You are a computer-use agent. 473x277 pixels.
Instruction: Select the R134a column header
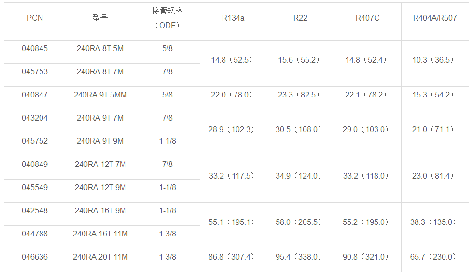pos(233,18)
